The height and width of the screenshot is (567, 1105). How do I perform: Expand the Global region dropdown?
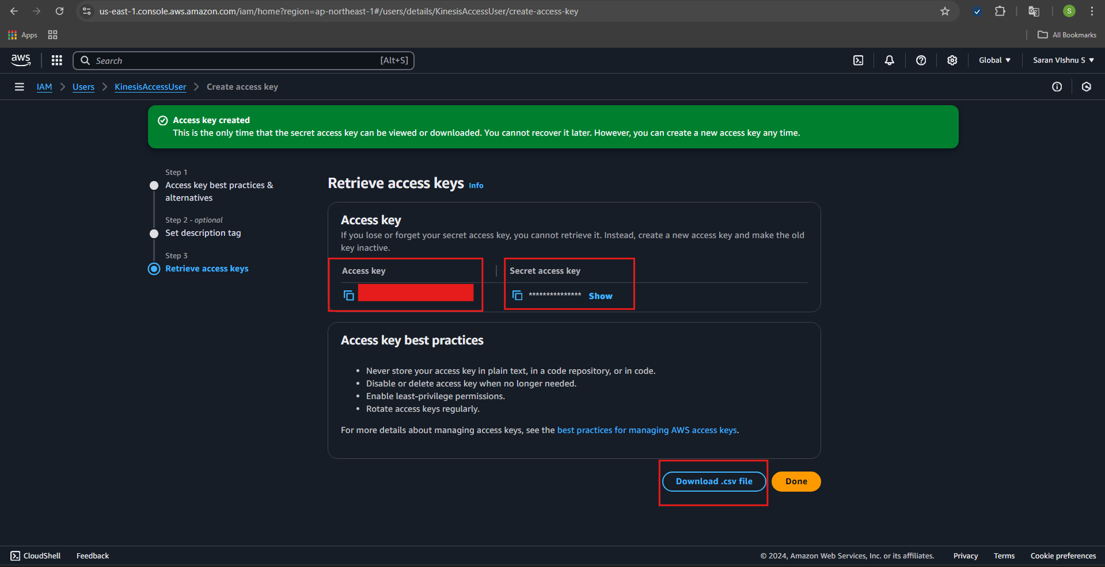[994, 60]
